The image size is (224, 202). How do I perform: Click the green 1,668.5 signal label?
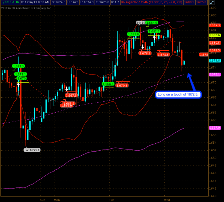point(108,84)
